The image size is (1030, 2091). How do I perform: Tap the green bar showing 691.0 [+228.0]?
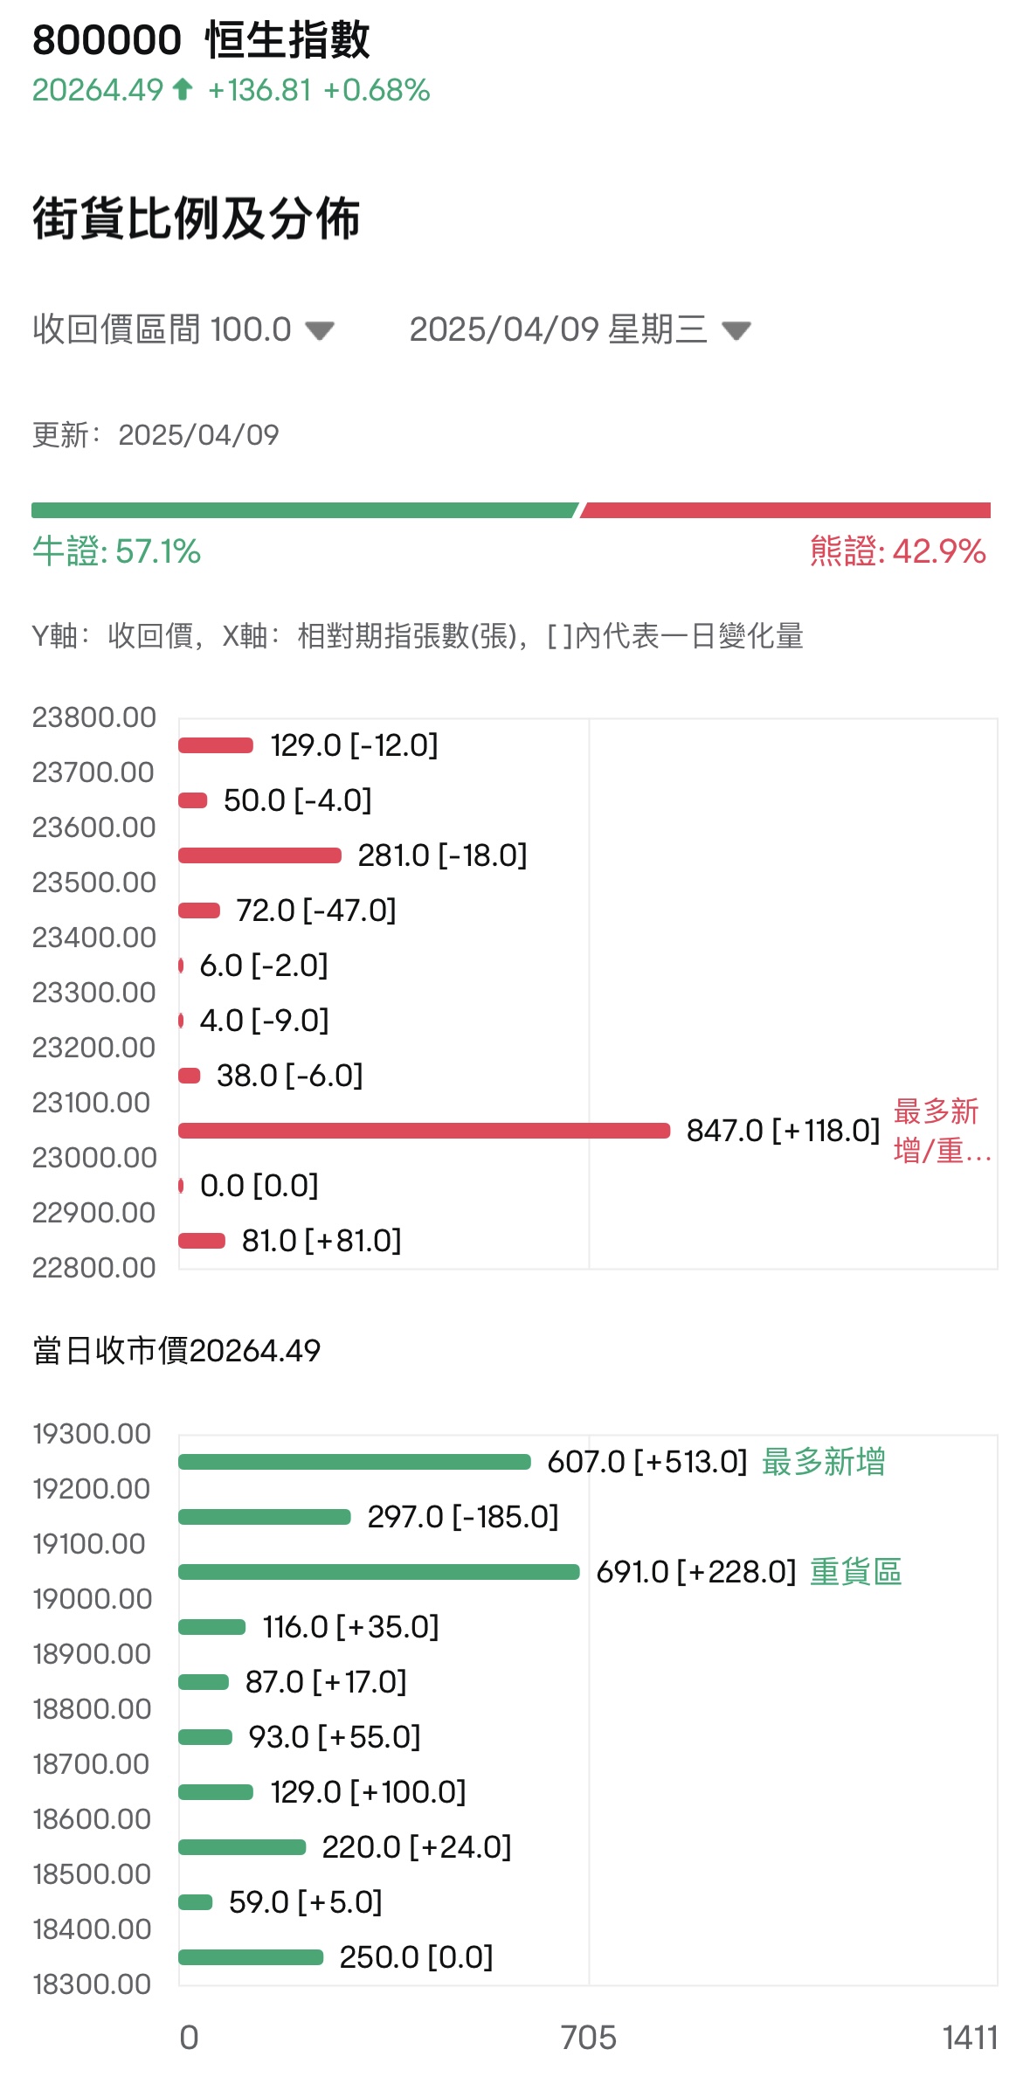(x=378, y=1572)
